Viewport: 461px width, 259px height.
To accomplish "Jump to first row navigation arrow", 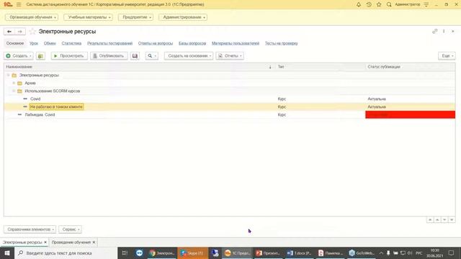I will coord(430,219).
